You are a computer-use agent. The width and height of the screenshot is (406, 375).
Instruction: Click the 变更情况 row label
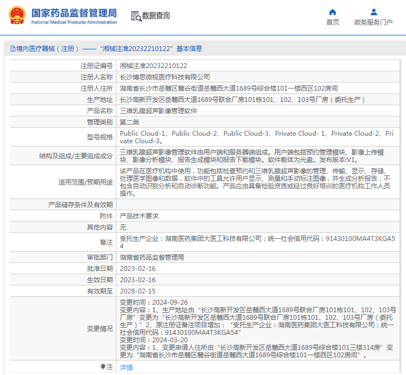click(100, 329)
